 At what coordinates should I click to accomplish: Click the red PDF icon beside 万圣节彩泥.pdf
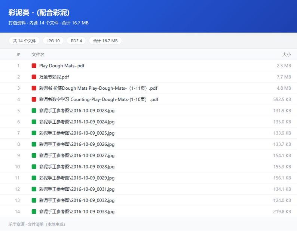(34, 77)
